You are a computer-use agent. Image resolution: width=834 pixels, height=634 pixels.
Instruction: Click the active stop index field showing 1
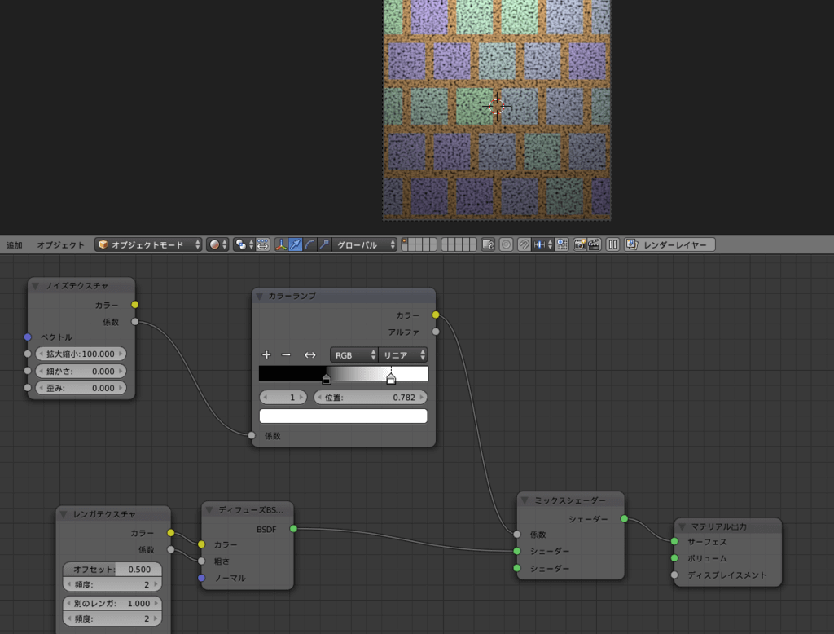click(283, 397)
